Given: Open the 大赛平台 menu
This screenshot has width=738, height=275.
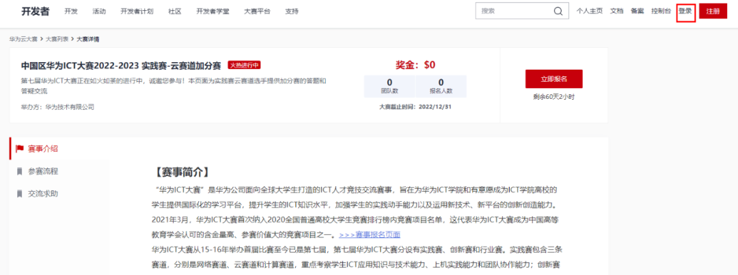Looking at the screenshot, I should 258,12.
